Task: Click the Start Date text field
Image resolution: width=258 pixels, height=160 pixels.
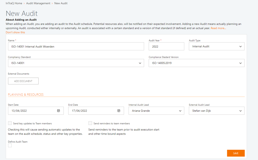Action: (x=31, y=111)
